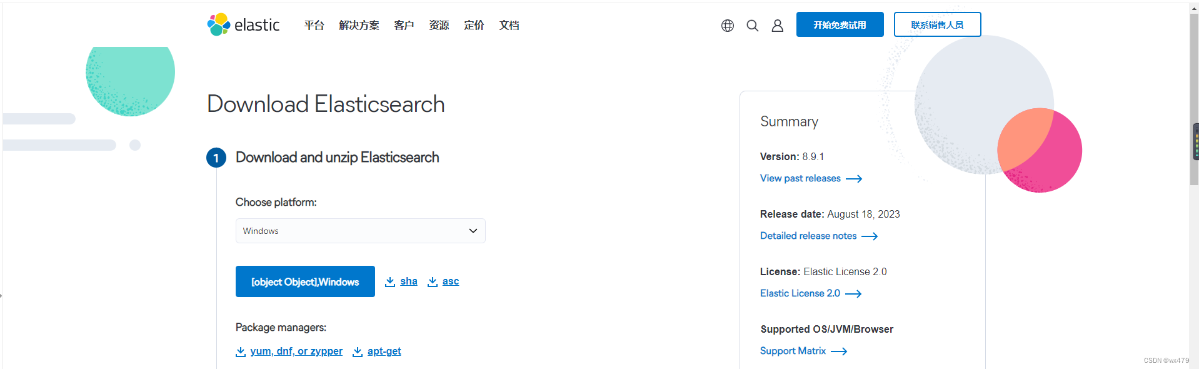Click the 开始免费试用 button
This screenshot has width=1199, height=369.
[x=840, y=24]
